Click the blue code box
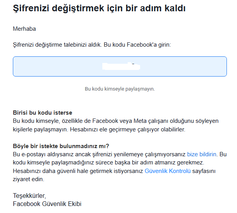The width and height of the screenshot is (237, 213). pyautogui.click(x=120, y=66)
